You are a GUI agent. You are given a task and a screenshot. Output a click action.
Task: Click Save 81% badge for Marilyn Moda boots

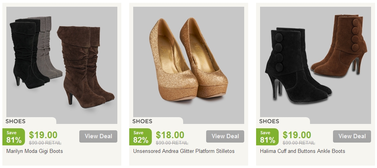(x=14, y=137)
